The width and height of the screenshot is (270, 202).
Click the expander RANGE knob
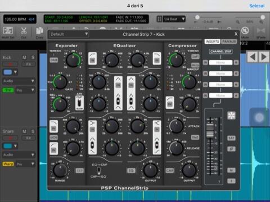[60, 170]
